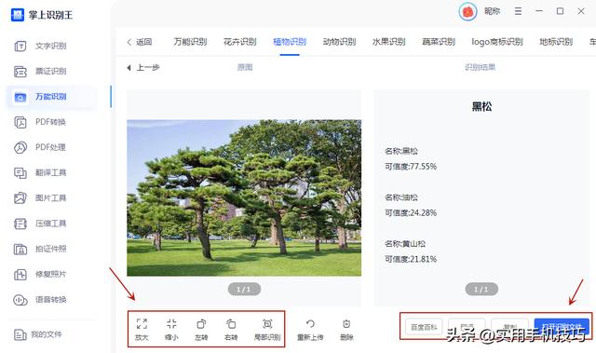Start 局部识别 partial recognition
Viewport: 596px width, 353px height.
(x=267, y=329)
